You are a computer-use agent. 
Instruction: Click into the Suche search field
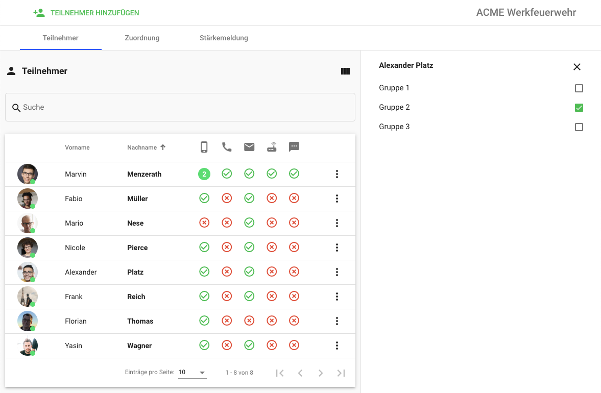(180, 107)
